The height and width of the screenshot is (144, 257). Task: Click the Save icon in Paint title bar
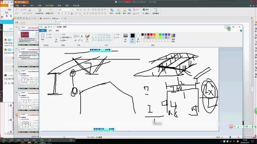pyautogui.click(x=46, y=27)
